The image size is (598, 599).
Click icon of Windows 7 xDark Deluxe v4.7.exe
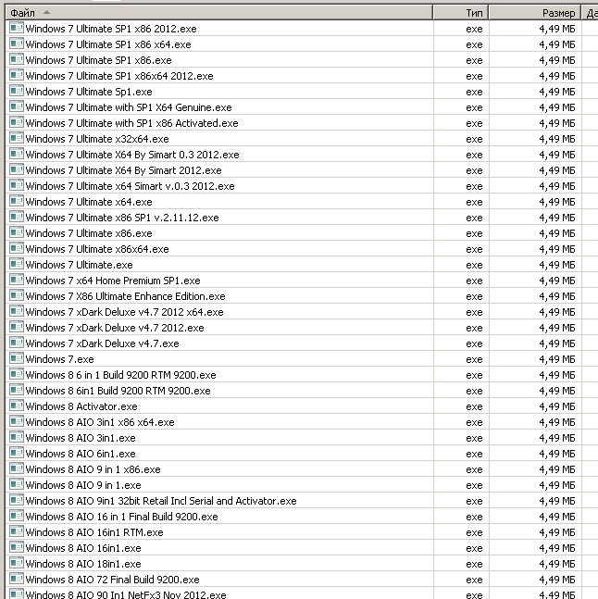17,343
